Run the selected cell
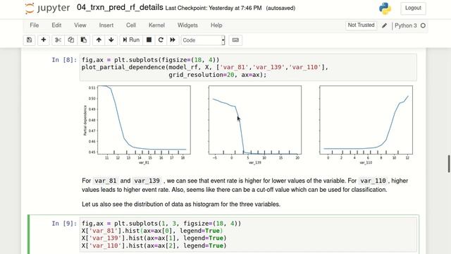Viewport: 451px width, 254px height. [x=131, y=40]
